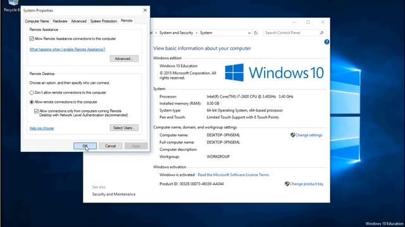
Task: Click the Product ID 00328-00073-46339-AA044 text
Action: coord(192,183)
